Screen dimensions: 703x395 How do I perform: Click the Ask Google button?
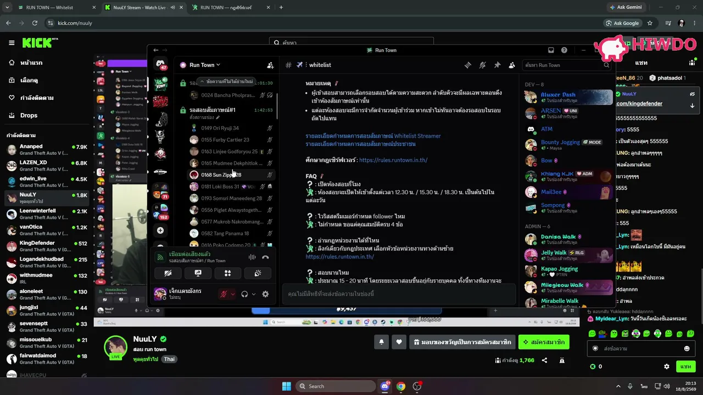[623, 23]
